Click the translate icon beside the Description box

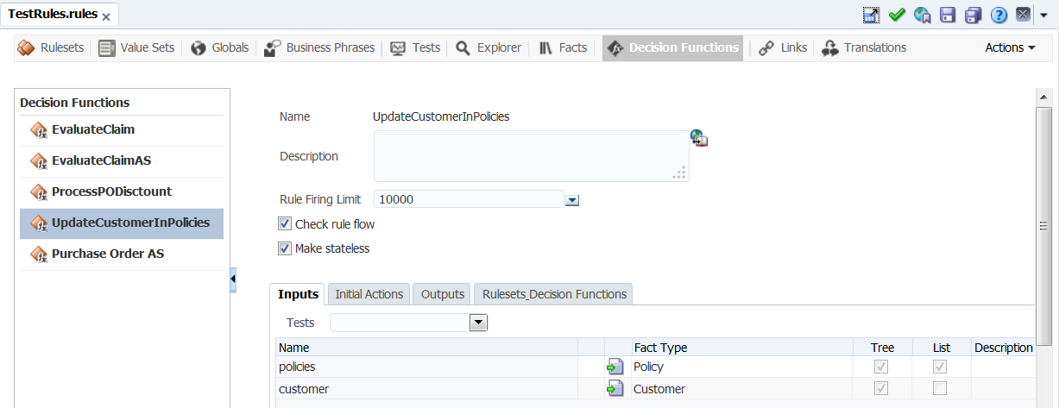pyautogui.click(x=699, y=138)
